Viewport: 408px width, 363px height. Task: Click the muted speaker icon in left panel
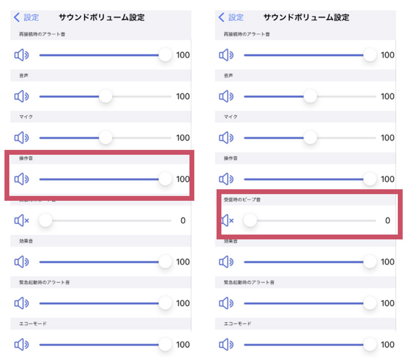tap(22, 220)
